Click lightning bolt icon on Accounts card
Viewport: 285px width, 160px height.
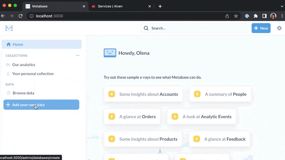coord(112,94)
